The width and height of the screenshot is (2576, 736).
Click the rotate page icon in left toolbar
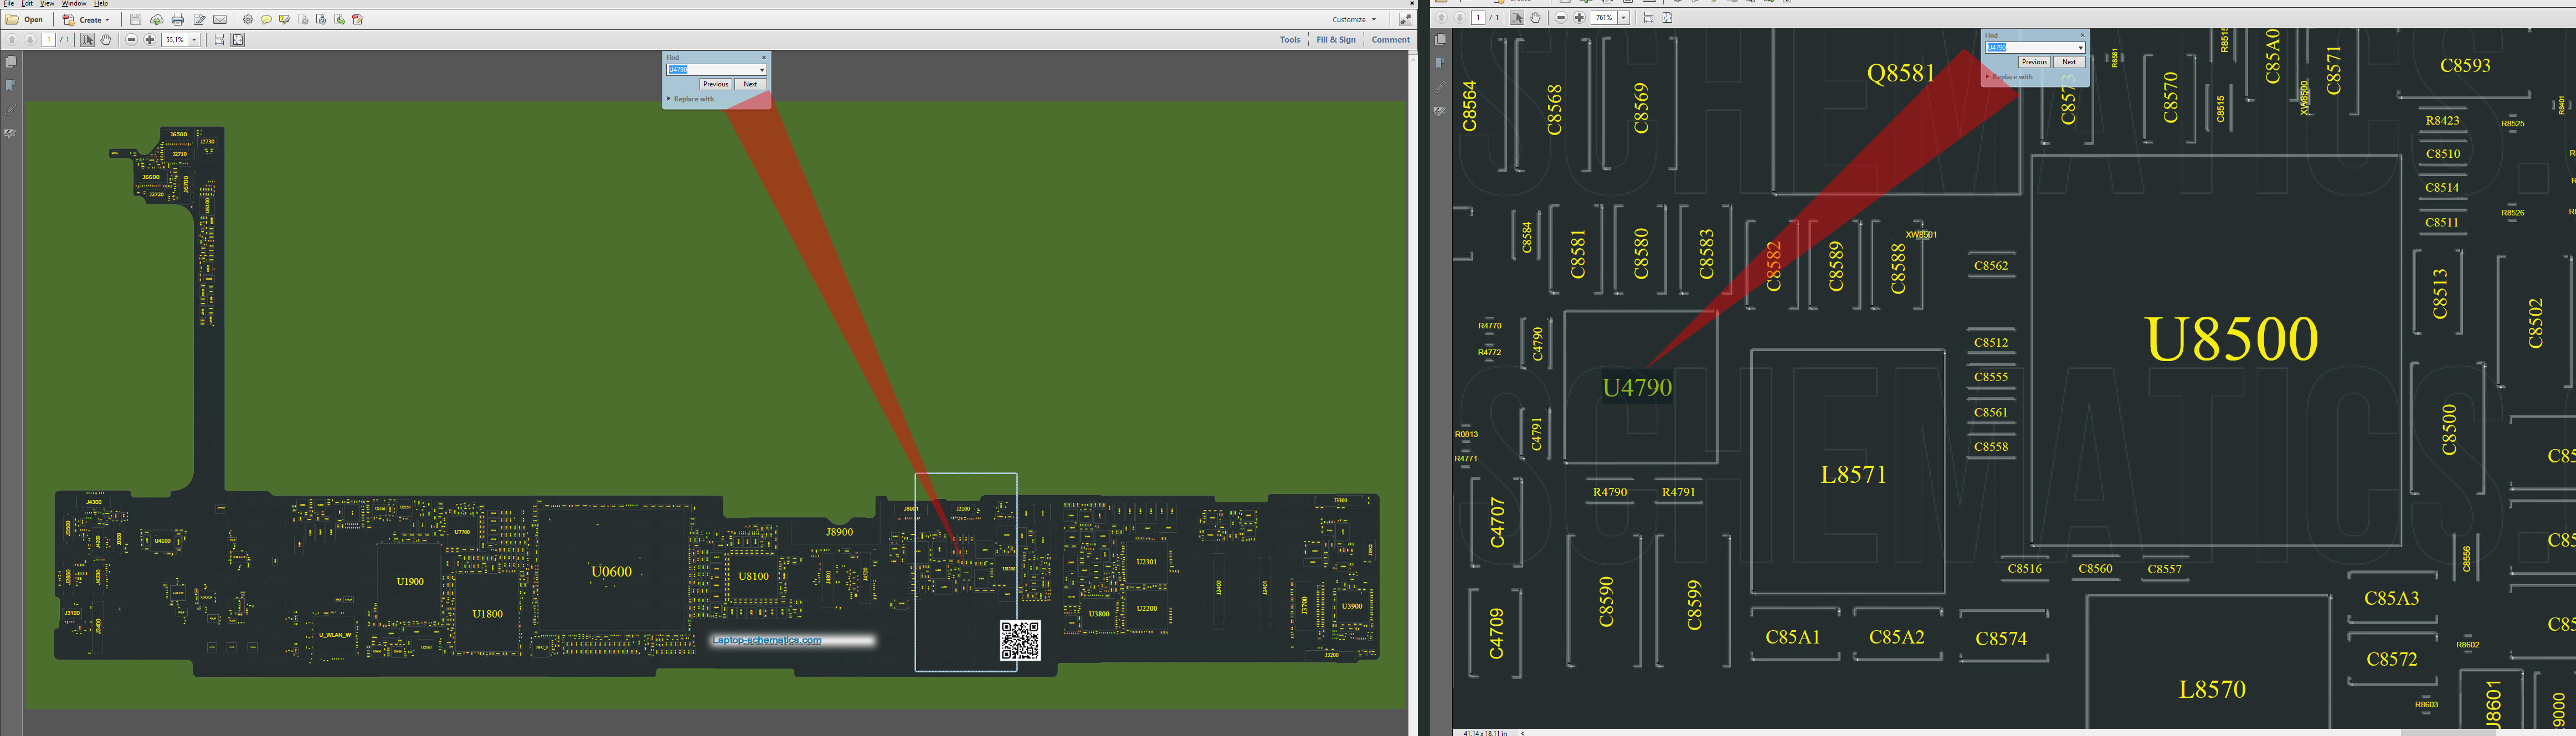(321, 20)
